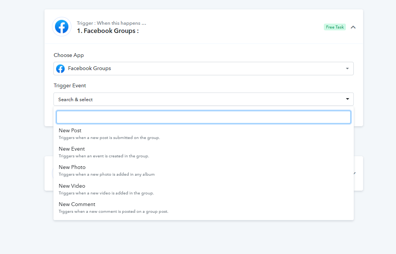Choose the New Photo trigger
Viewport: 396px width, 254px height.
(x=203, y=171)
